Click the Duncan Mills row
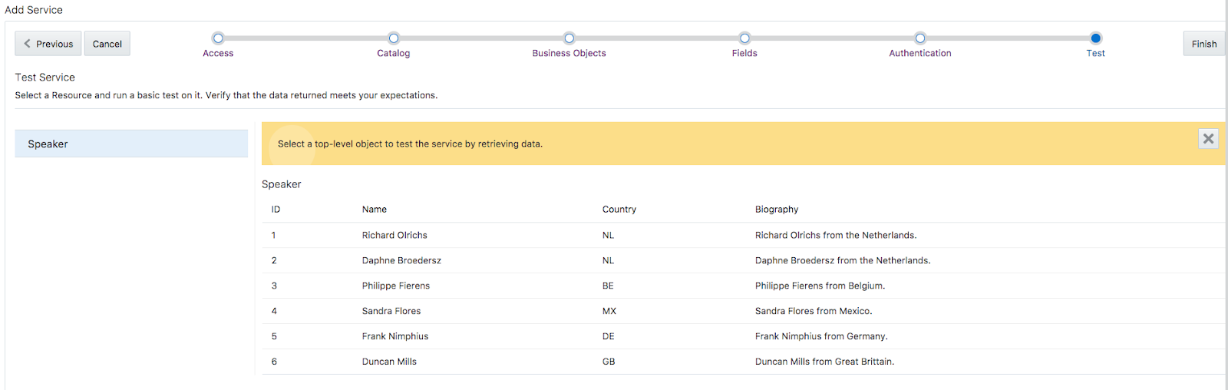 pos(743,362)
